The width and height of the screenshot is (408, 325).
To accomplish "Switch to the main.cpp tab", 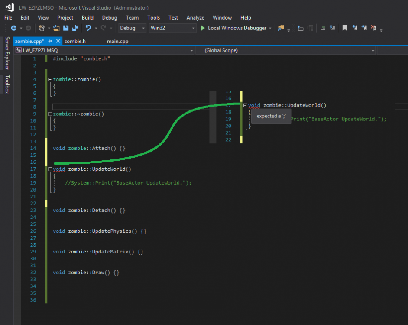I will pos(117,41).
